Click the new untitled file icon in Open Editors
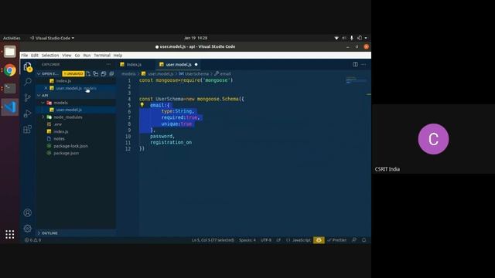 tap(88, 74)
